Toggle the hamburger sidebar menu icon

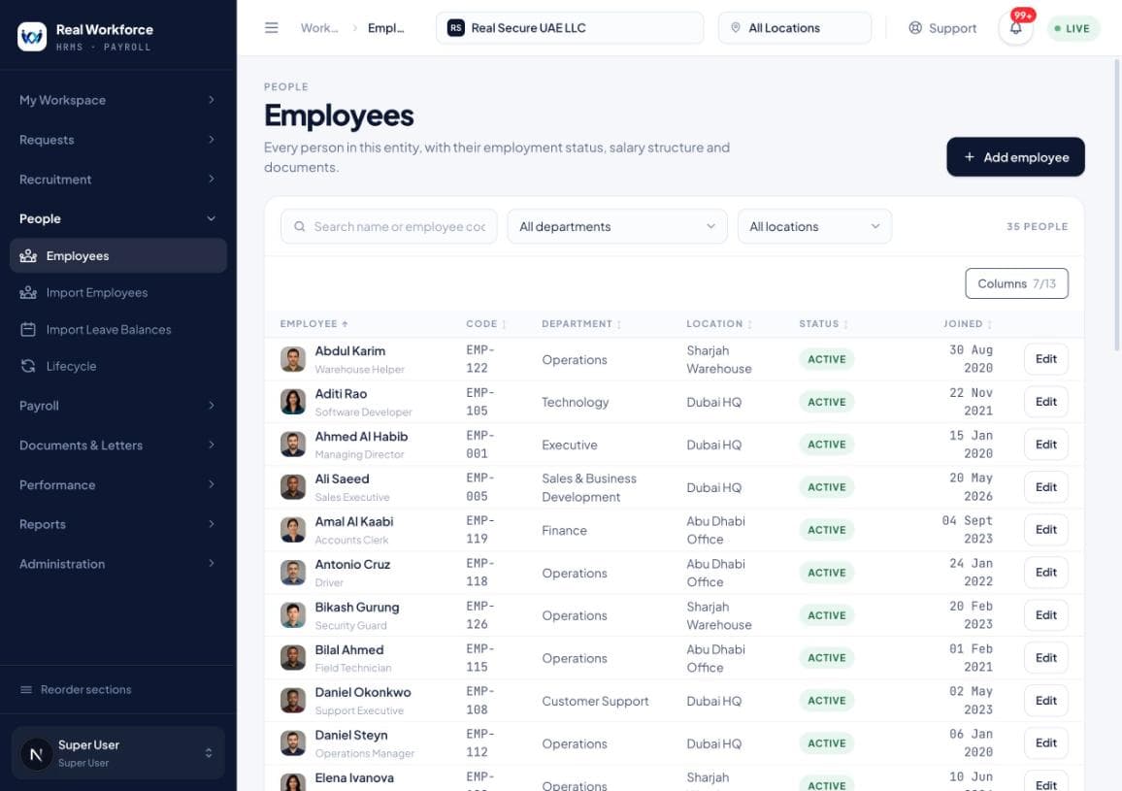[271, 28]
